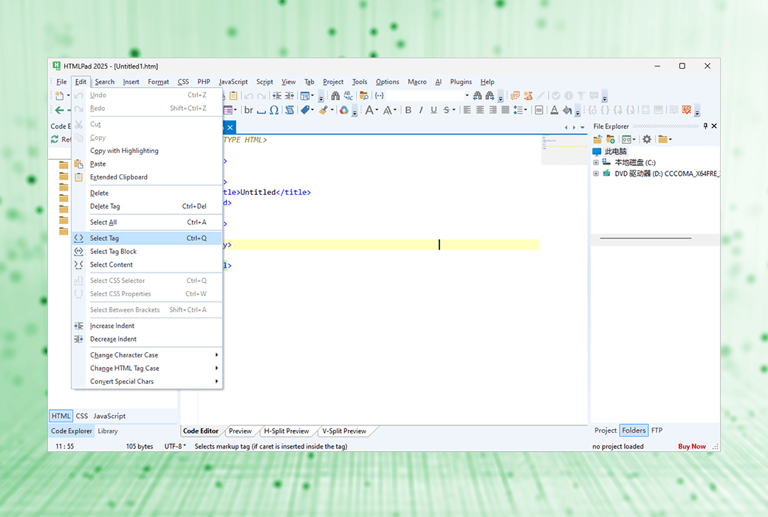Toggle Italic formatting button
The image size is (768, 517).
coord(421,110)
